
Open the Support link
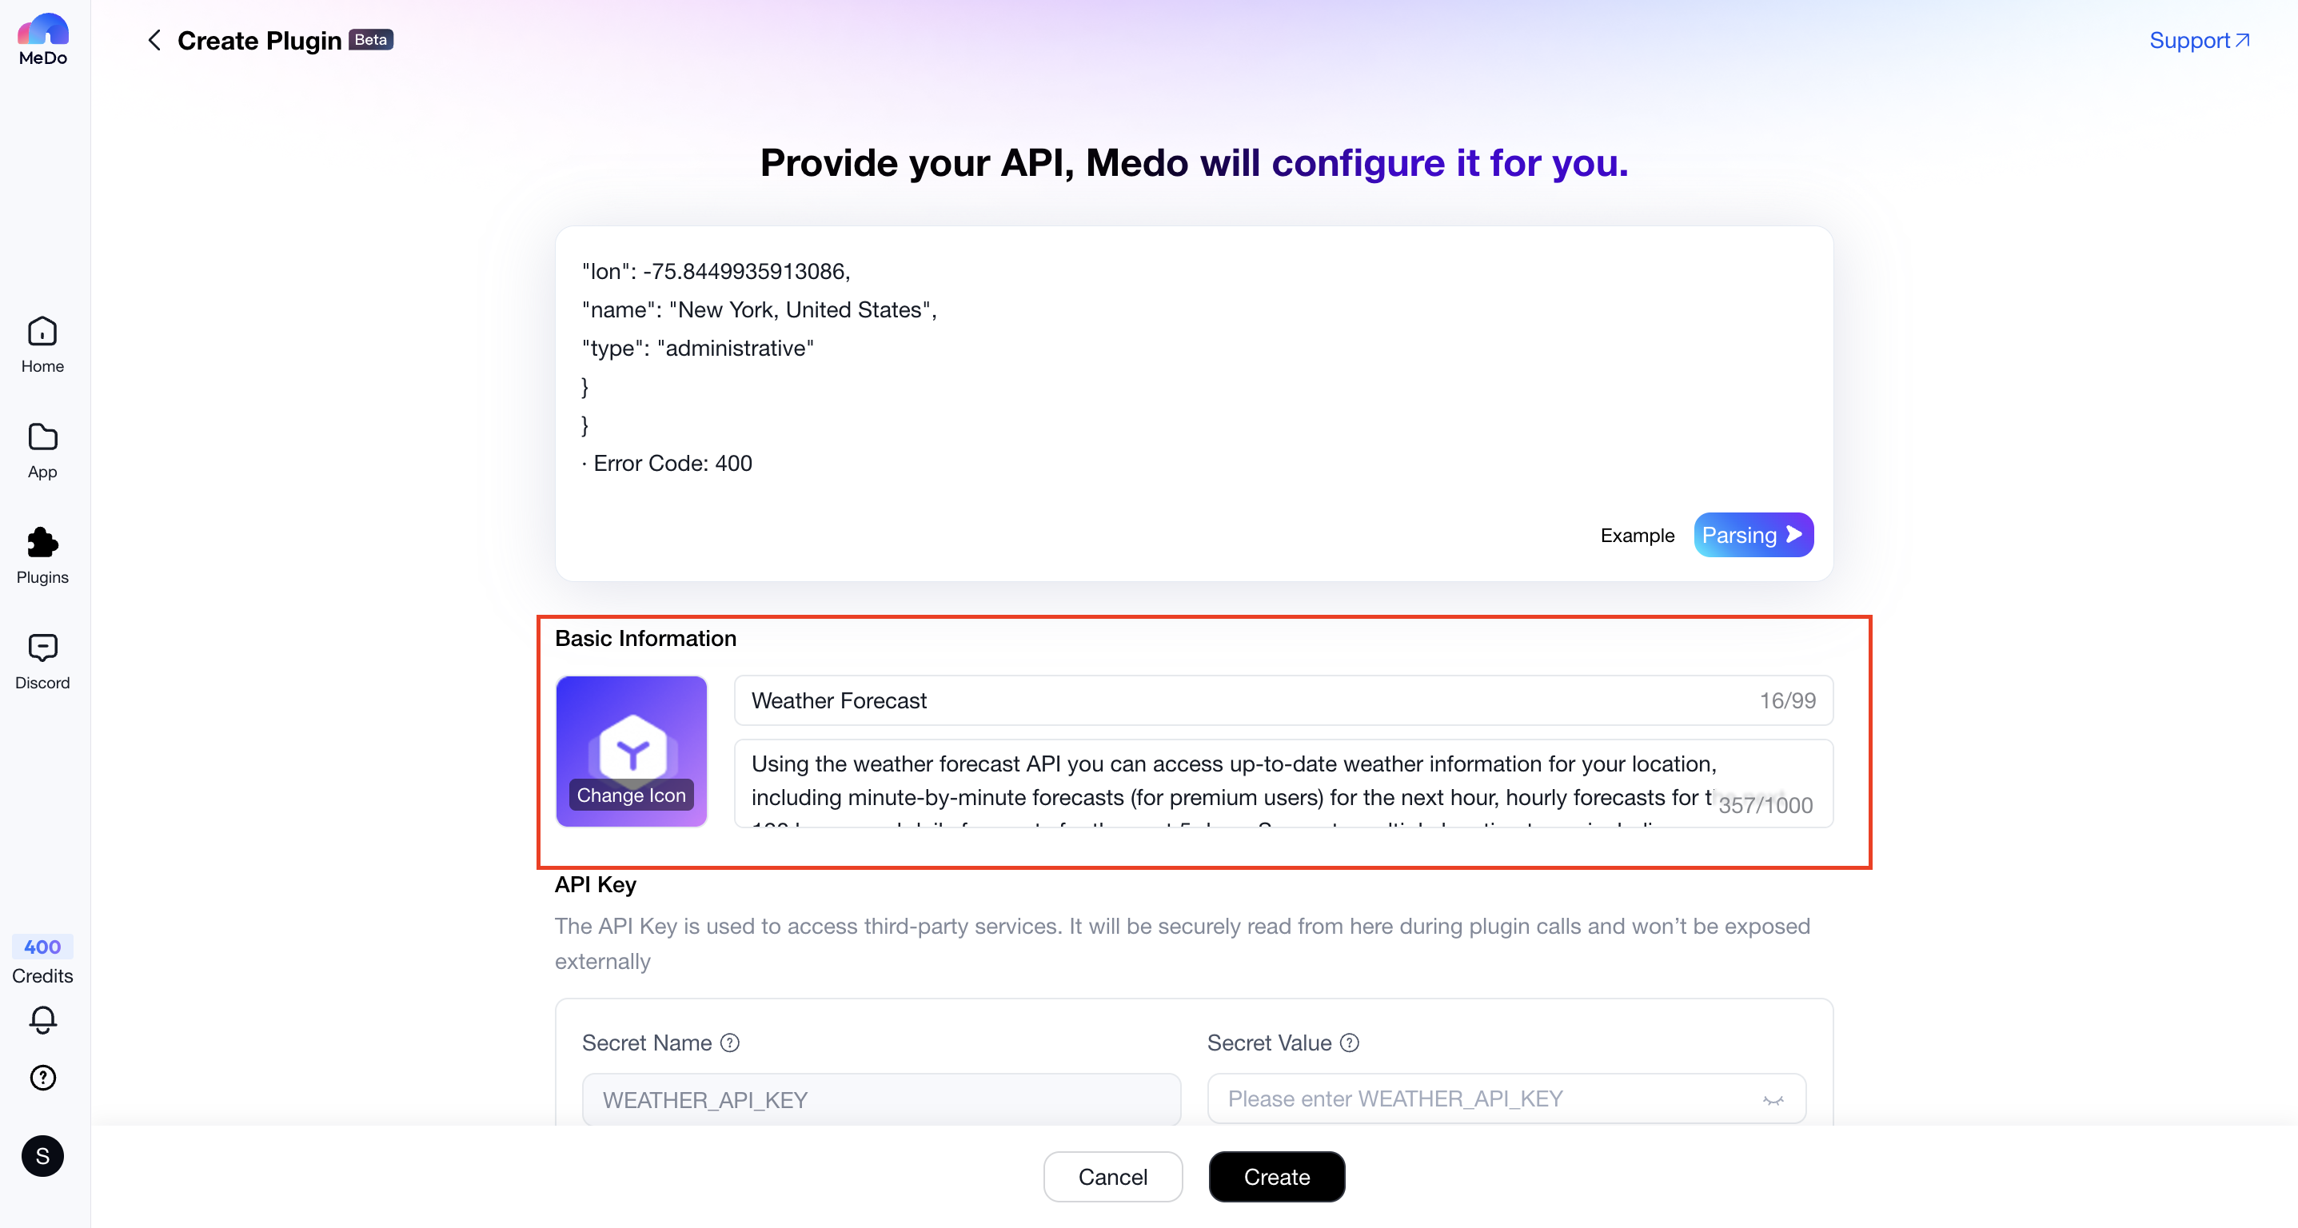2199,40
